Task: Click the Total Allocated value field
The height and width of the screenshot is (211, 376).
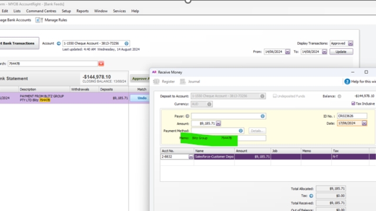Action: pos(331,189)
